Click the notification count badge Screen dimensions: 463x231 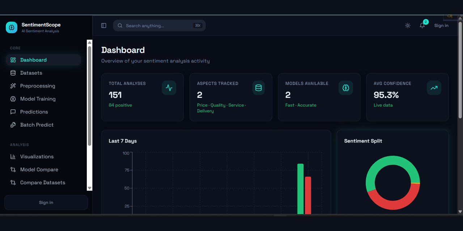click(426, 22)
